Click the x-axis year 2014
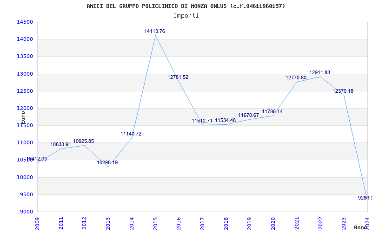Image resolution: width=372 pixels, height=232 pixels. [x=132, y=224]
